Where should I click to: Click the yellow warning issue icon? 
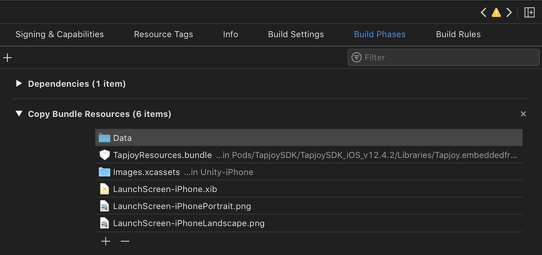(496, 13)
